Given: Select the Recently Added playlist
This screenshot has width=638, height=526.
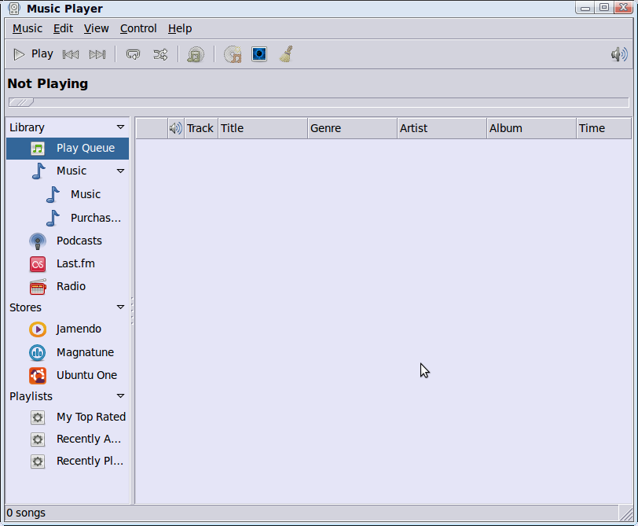Looking at the screenshot, I should 76,439.
